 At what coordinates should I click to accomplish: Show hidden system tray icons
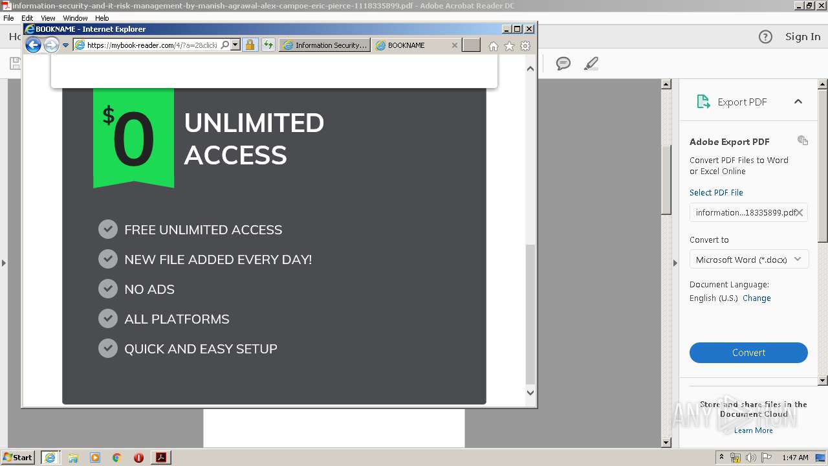[721, 458]
